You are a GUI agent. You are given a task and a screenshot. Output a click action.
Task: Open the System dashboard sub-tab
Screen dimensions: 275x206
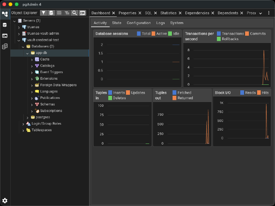(177, 23)
